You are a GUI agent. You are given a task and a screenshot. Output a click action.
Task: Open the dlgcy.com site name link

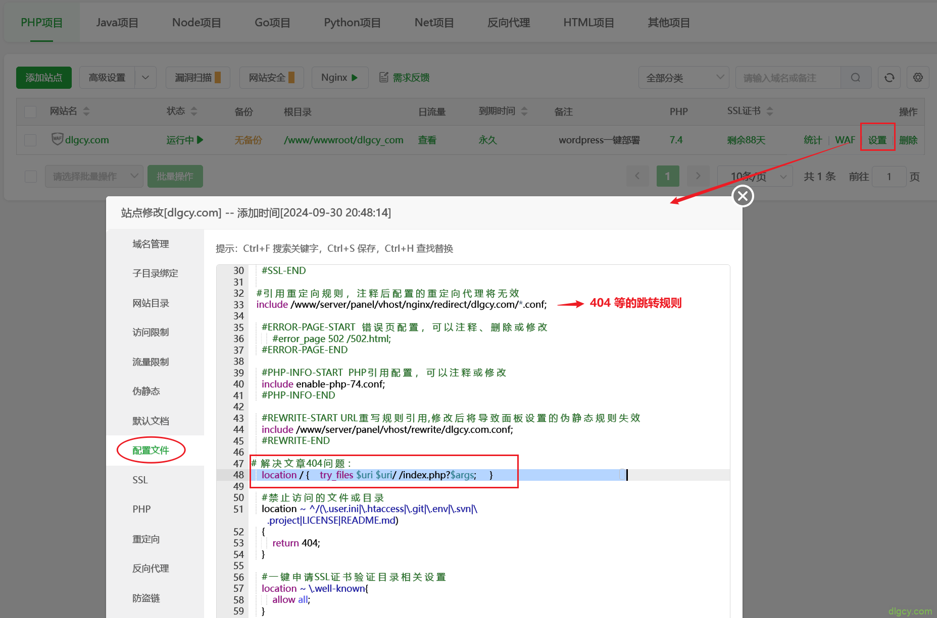(x=87, y=140)
